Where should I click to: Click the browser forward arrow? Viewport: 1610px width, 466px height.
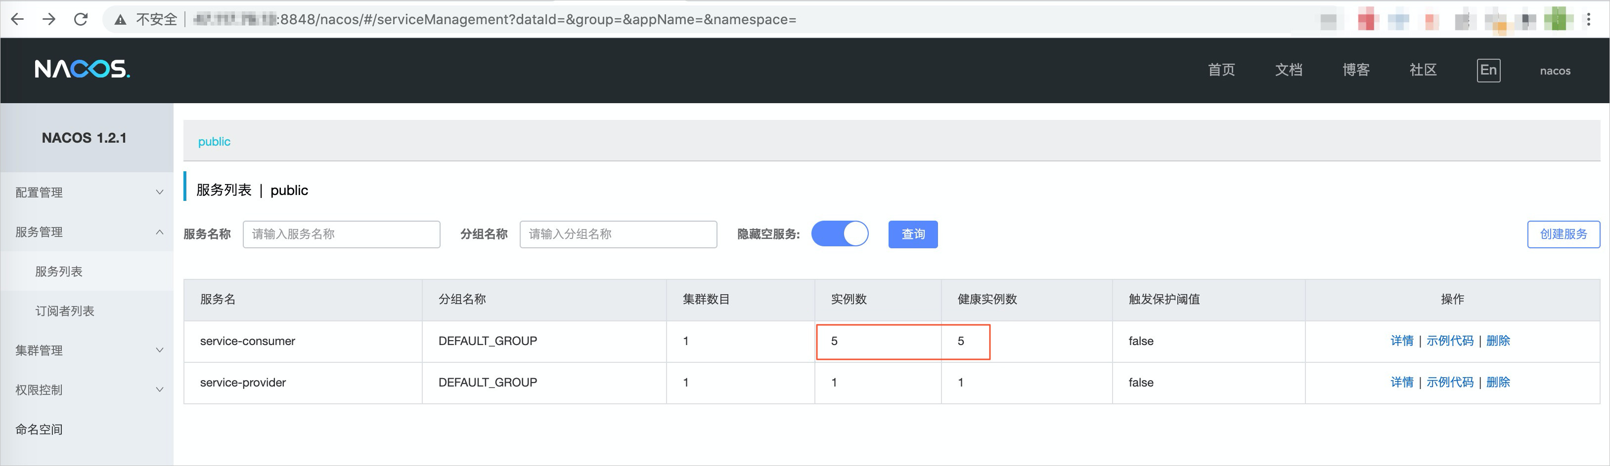tap(49, 19)
